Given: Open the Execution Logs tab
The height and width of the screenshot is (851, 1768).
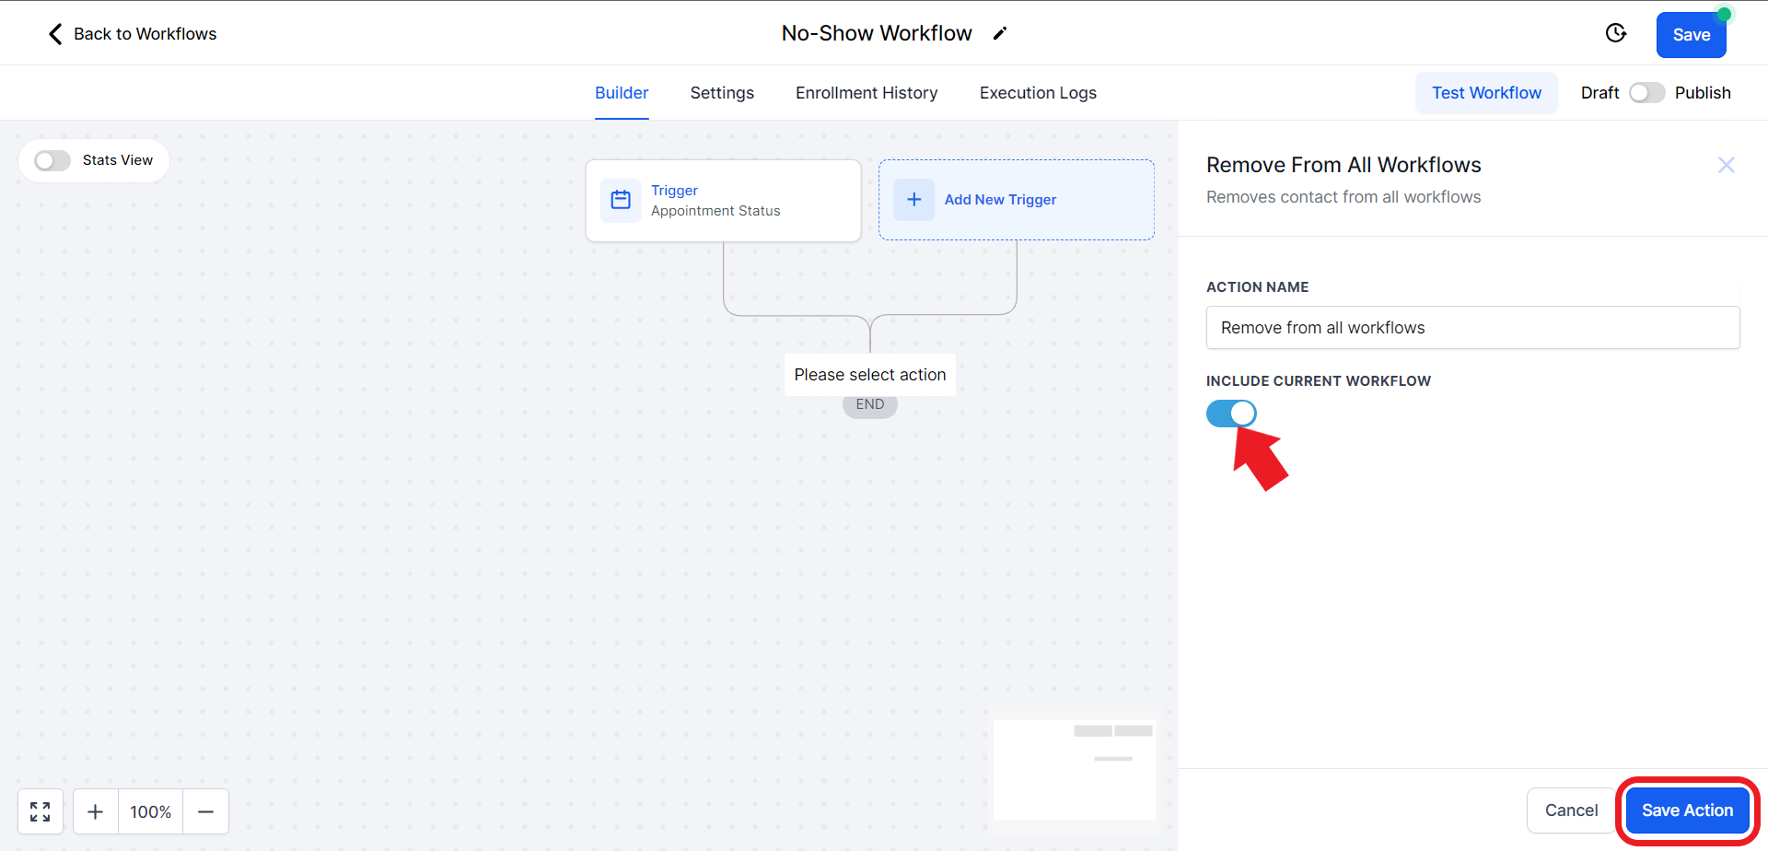Looking at the screenshot, I should coord(1038,93).
